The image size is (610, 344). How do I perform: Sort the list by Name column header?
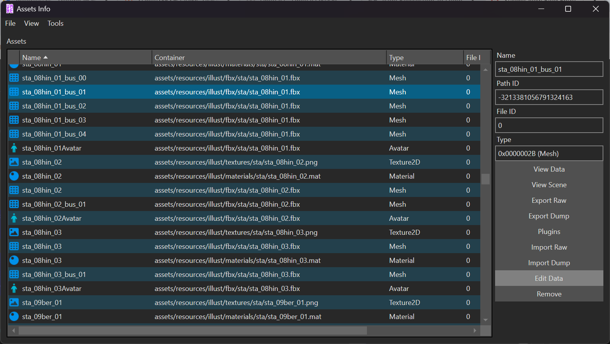pyautogui.click(x=32, y=57)
